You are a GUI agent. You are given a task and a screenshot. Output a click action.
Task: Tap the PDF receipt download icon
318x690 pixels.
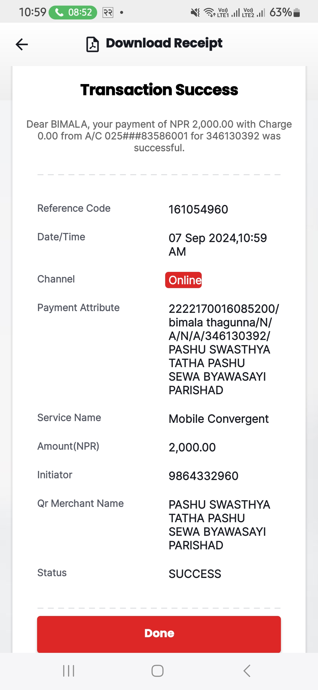[92, 44]
